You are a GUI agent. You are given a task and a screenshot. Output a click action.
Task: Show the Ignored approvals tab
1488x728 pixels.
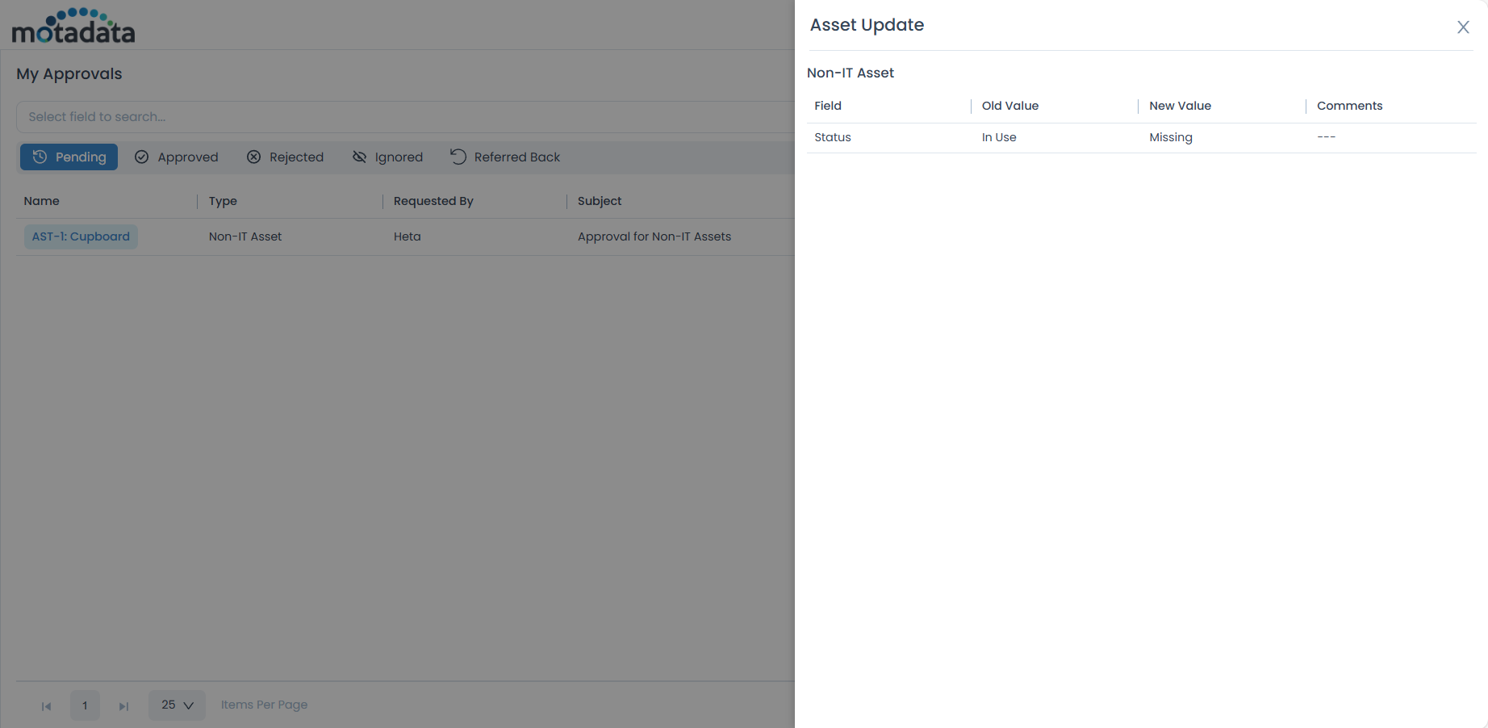[387, 157]
